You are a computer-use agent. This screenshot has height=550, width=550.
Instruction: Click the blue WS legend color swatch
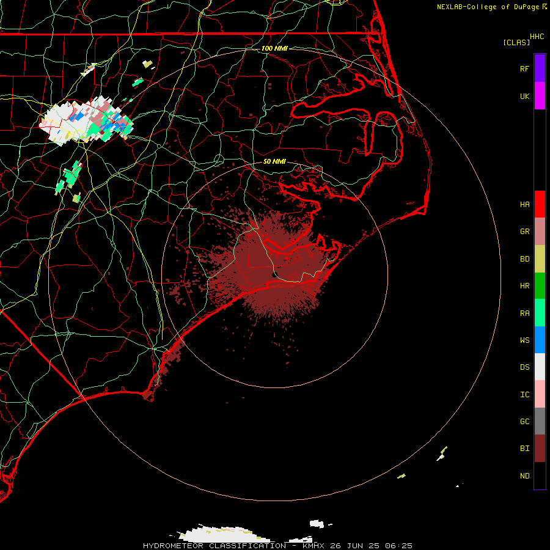[540, 340]
